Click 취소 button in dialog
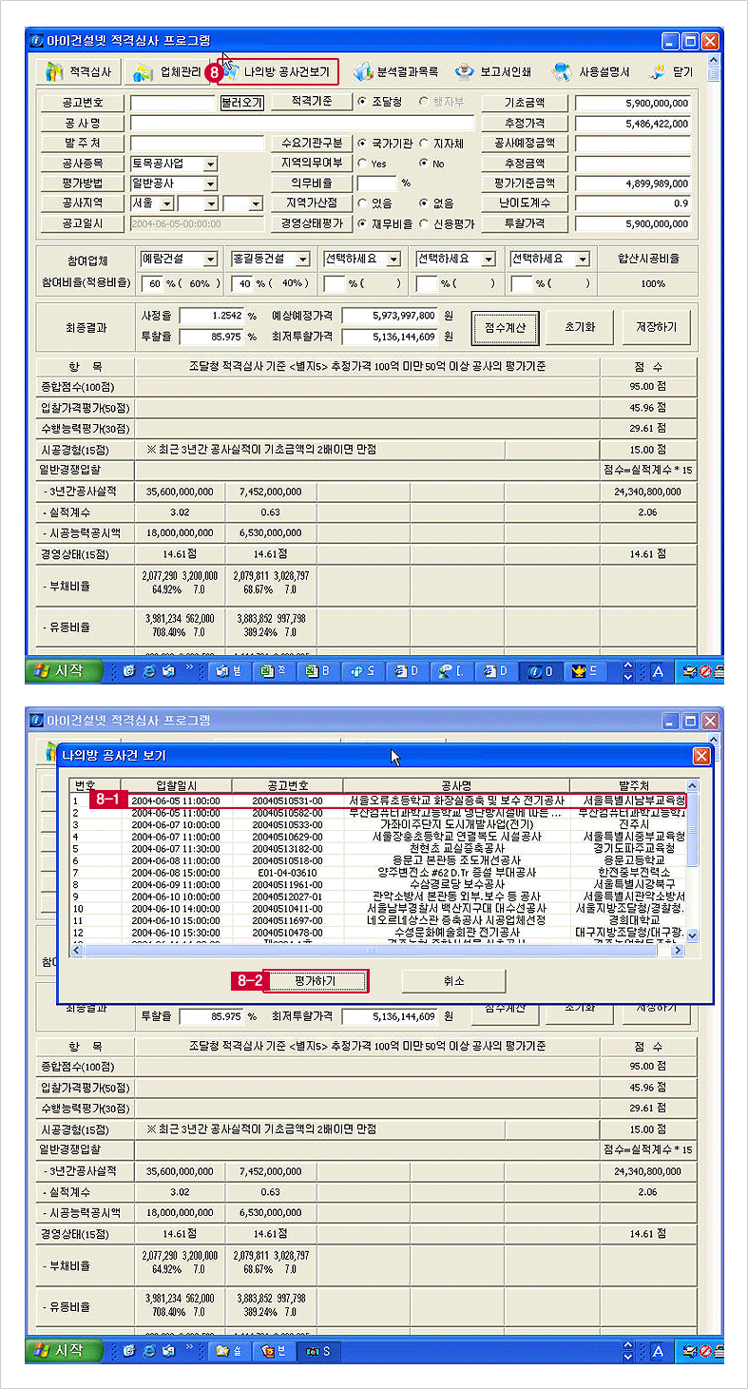Screen dimensions: 748x1389 [x=453, y=980]
